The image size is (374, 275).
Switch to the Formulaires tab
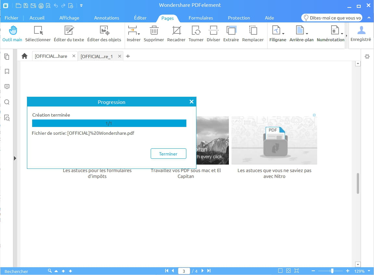(201, 18)
